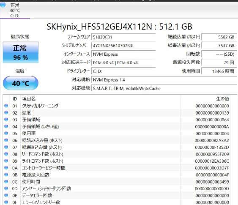
Task: Click raw value 0000000B2A3A2
Action: [x=212, y=140]
